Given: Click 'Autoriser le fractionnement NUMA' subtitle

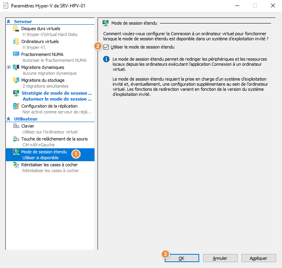Looking at the screenshot, I should click(54, 60).
